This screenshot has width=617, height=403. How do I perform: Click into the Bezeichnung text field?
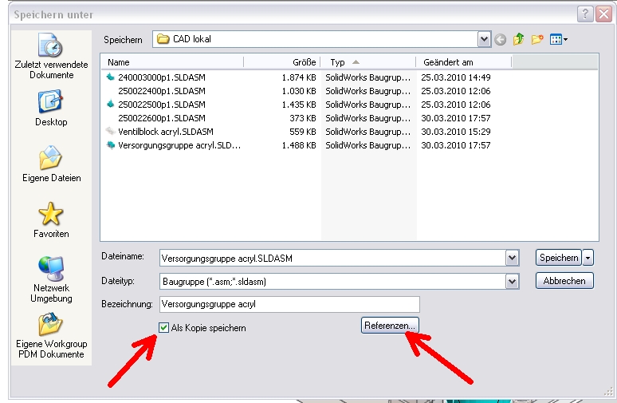pos(289,304)
